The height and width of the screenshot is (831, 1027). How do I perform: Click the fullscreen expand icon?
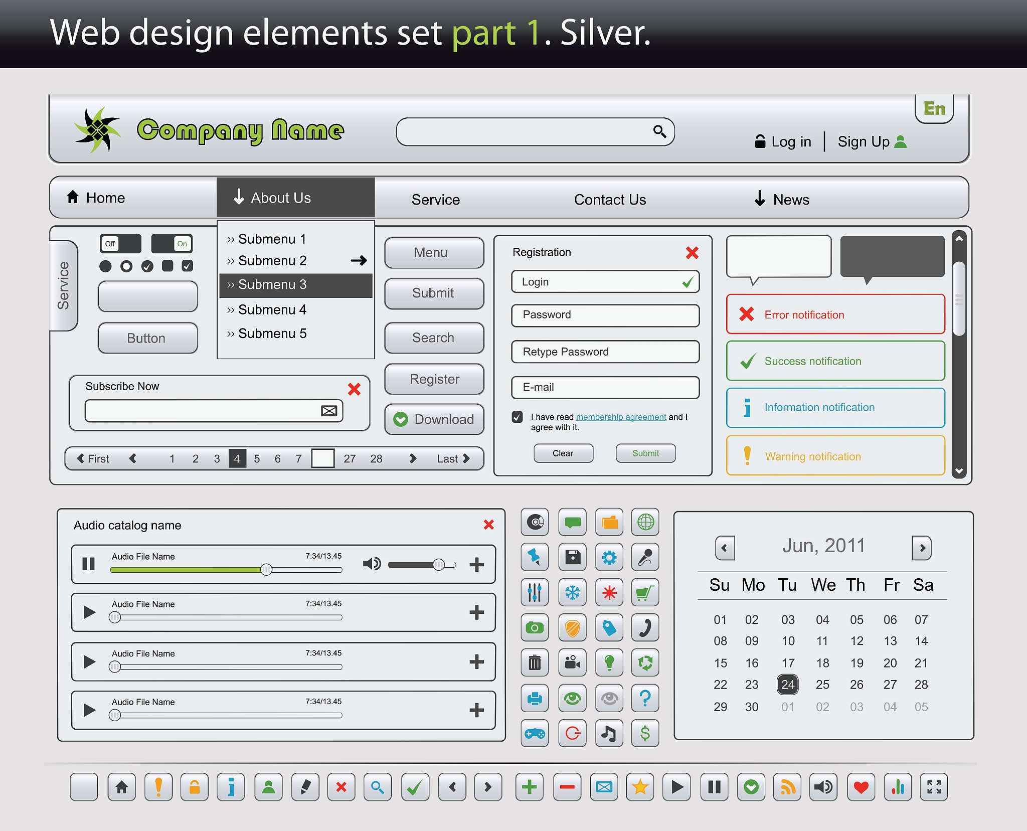[x=934, y=787]
